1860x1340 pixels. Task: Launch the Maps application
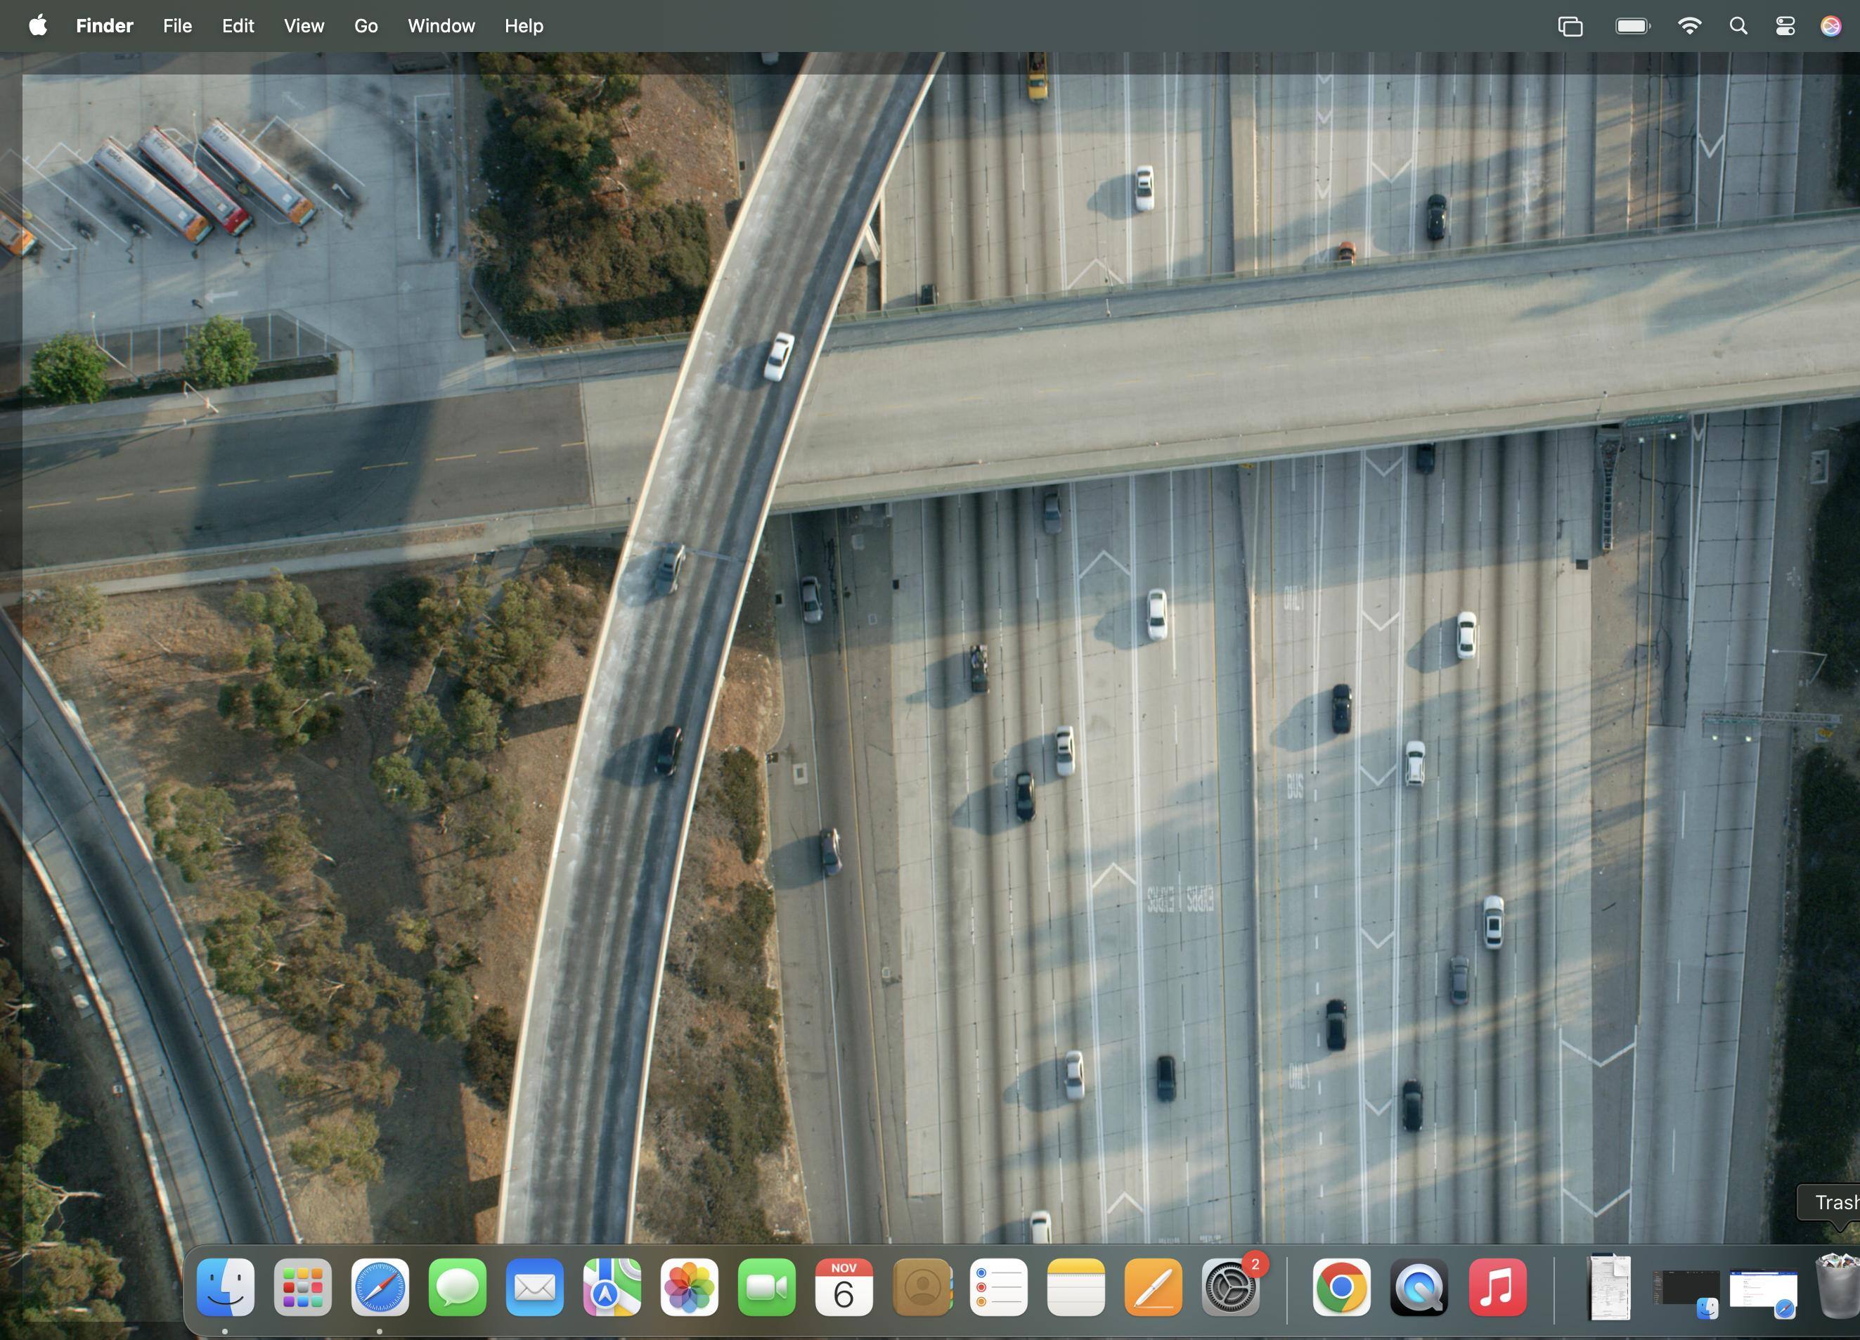click(x=612, y=1287)
